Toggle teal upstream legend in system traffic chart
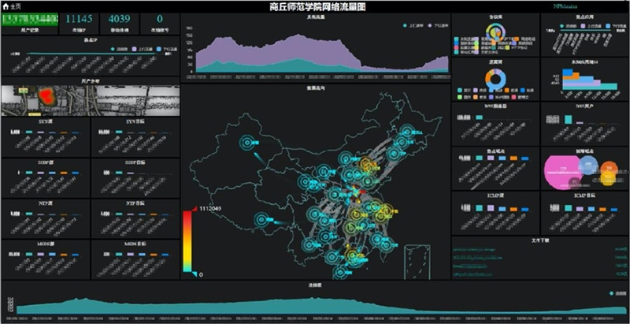Image resolution: width=630 pixels, height=324 pixels. pyautogui.click(x=405, y=25)
